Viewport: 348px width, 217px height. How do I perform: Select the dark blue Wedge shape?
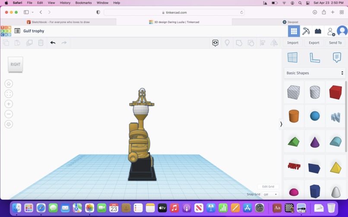coord(314,168)
